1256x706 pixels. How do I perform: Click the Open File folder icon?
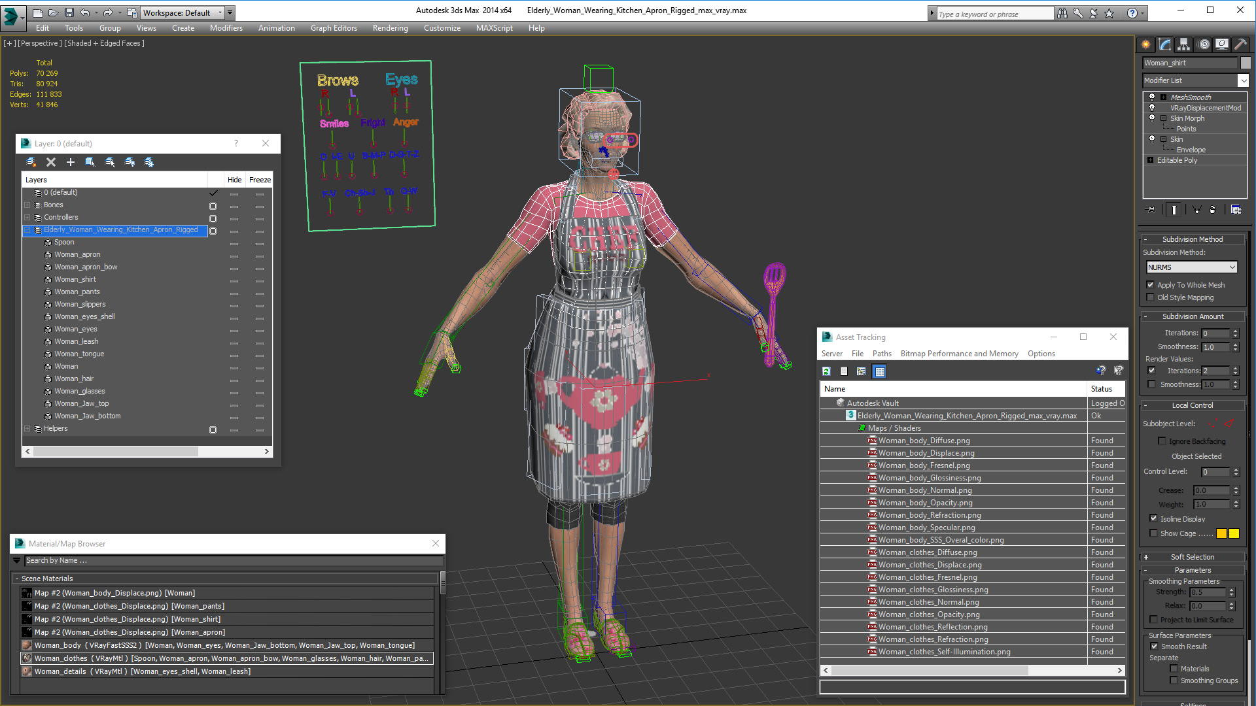pos(53,12)
